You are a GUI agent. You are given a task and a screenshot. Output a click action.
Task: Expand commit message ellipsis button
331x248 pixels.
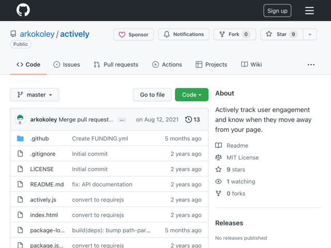click(122, 120)
